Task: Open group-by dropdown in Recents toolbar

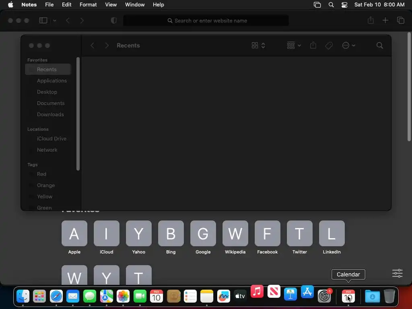Action: click(x=294, y=45)
